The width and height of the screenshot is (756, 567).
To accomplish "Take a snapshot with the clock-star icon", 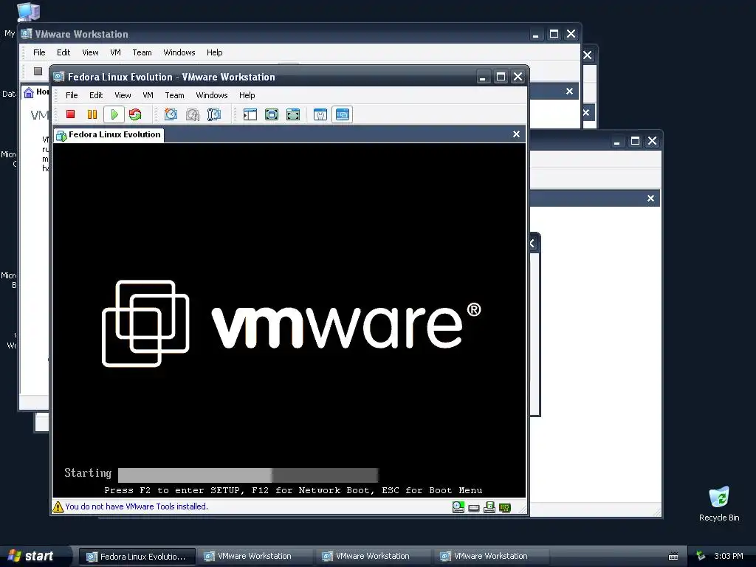I will (171, 114).
